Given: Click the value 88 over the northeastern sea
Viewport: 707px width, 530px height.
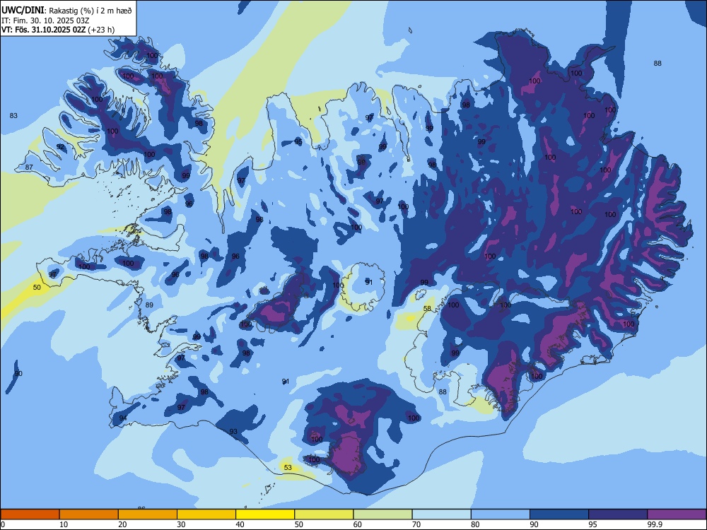Looking at the screenshot, I should (x=658, y=64).
